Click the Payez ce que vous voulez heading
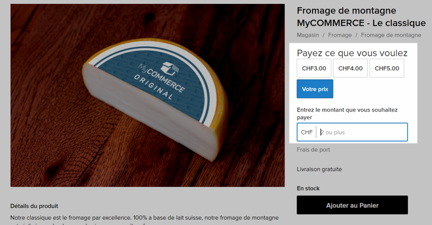Image resolution: width=432 pixels, height=225 pixels. point(352,53)
